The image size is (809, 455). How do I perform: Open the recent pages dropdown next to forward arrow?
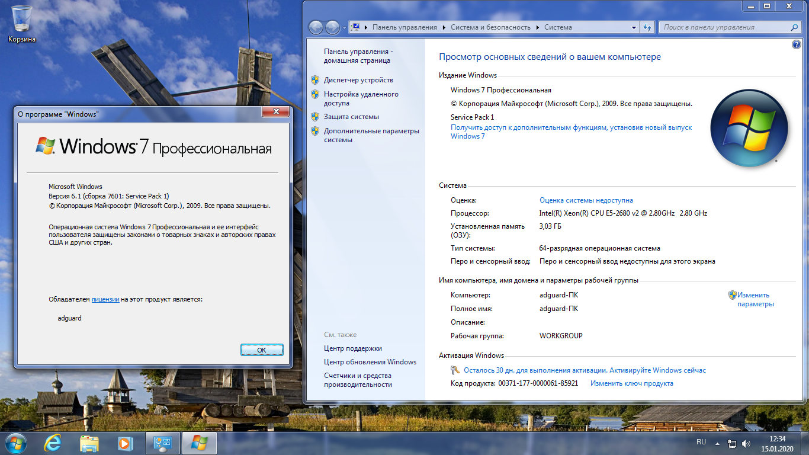(345, 27)
